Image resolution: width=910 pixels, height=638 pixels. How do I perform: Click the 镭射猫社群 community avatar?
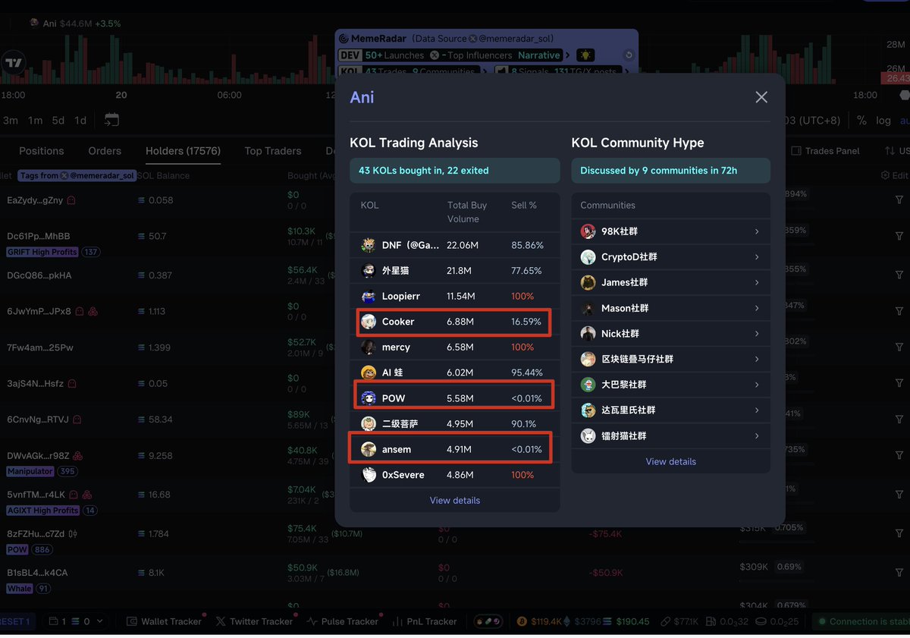[588, 435]
